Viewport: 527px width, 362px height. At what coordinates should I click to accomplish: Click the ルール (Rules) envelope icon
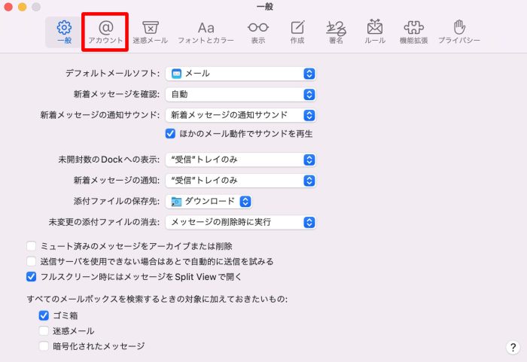click(x=375, y=31)
